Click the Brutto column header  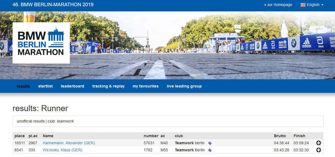click(x=280, y=136)
